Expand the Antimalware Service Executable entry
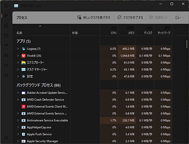189x144 pixels. [x=18, y=120]
